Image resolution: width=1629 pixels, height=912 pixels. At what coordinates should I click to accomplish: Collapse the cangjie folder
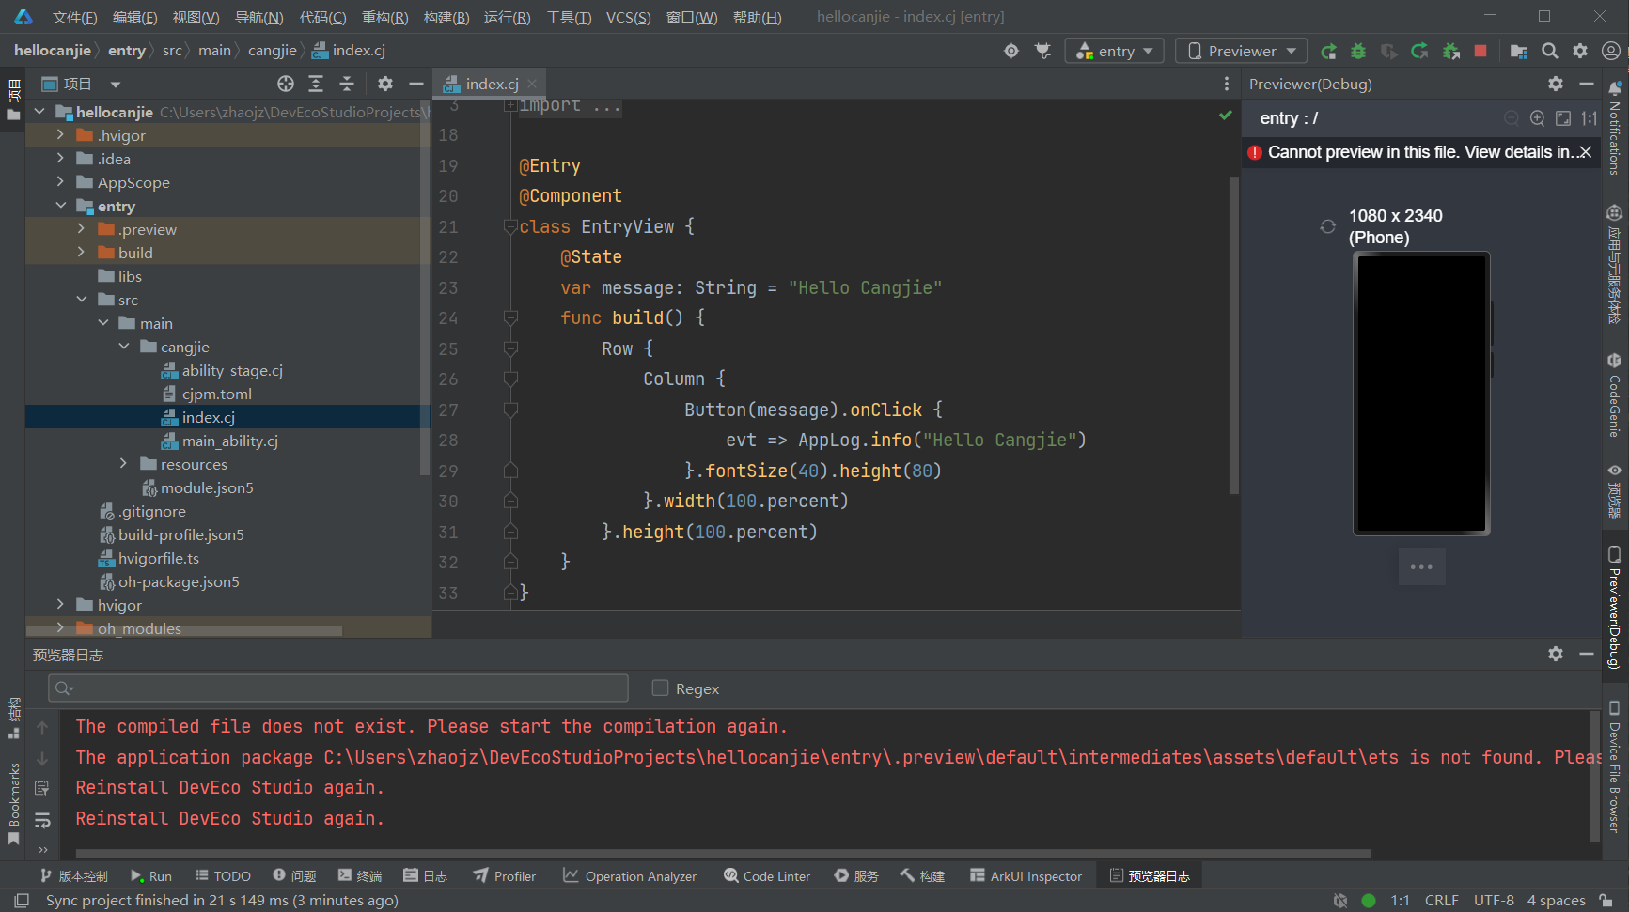point(123,347)
